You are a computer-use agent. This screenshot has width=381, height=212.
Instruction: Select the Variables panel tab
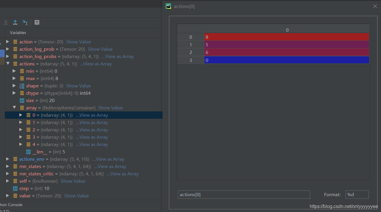(18, 33)
